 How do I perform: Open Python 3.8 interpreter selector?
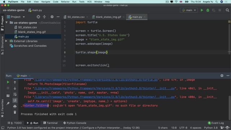pos(211,127)
